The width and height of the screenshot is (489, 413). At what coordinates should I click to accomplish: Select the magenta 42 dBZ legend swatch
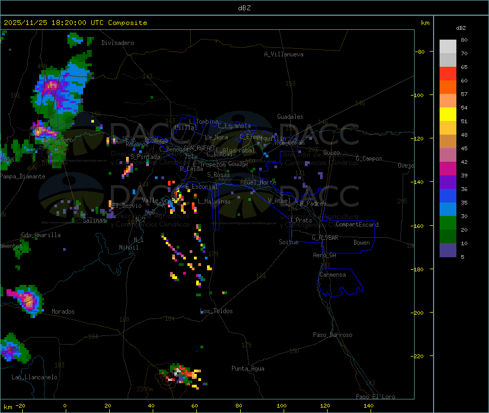(x=448, y=168)
